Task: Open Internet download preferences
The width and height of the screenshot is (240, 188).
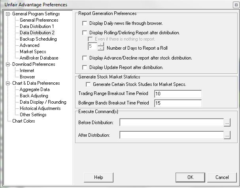Action: [27, 71]
